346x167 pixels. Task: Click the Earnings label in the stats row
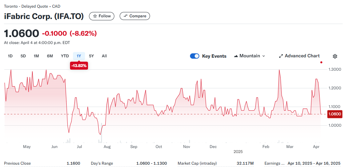coord(275,163)
